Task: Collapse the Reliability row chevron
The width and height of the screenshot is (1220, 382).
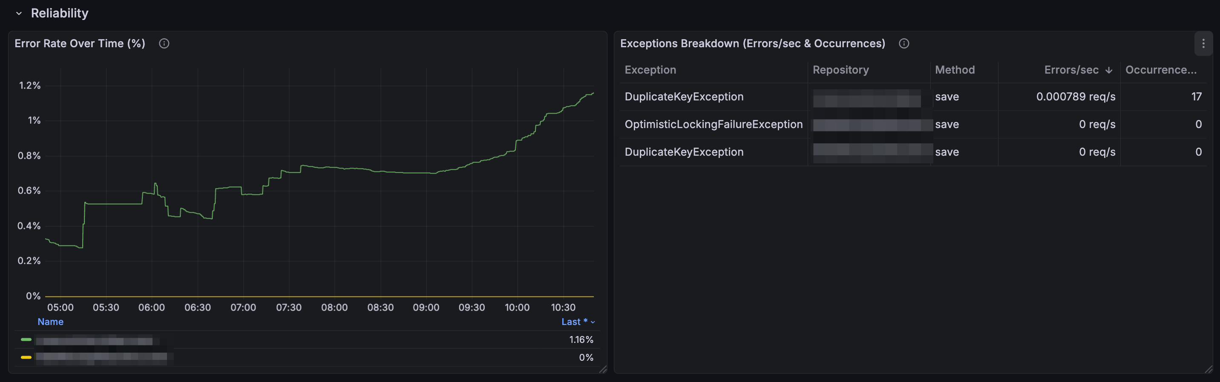Action: [19, 14]
